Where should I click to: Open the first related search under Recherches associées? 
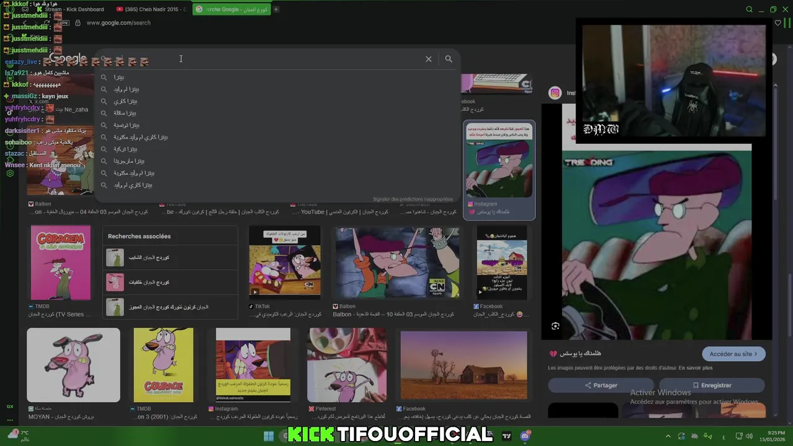click(x=170, y=258)
